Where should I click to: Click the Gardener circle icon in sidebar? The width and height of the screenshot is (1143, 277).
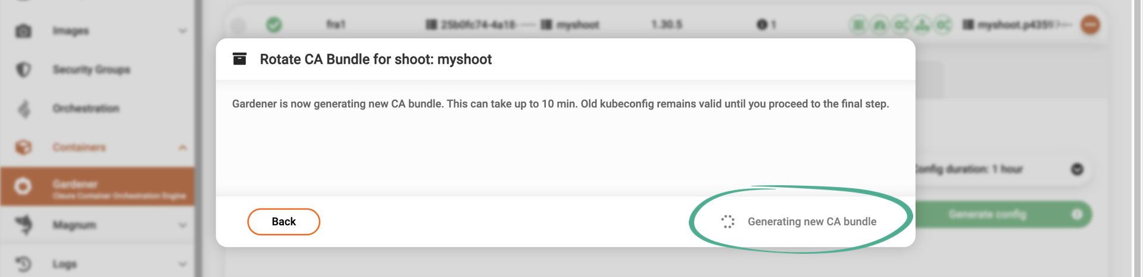23,186
